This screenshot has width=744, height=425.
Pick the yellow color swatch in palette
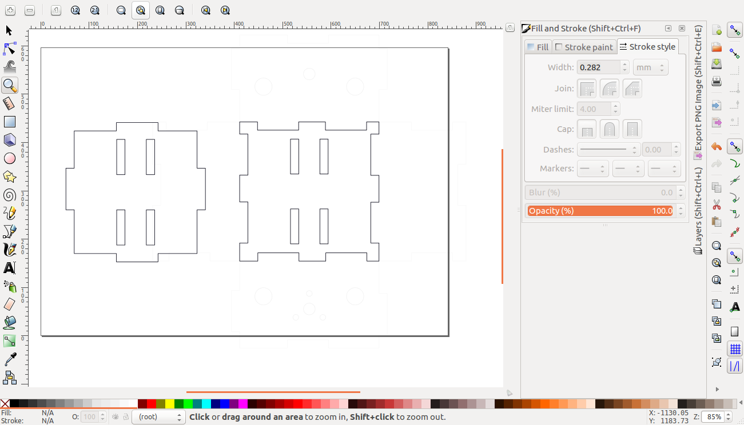[170, 404]
